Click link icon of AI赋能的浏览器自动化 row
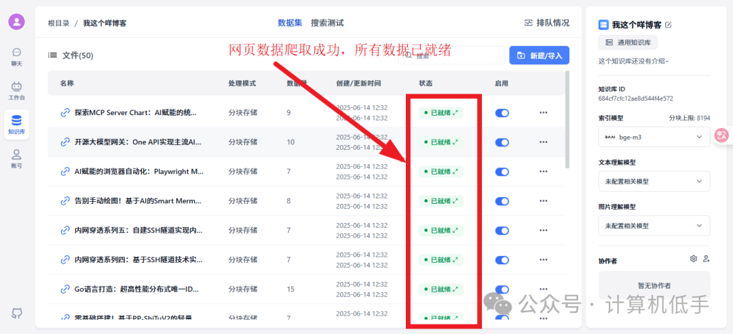 65,171
